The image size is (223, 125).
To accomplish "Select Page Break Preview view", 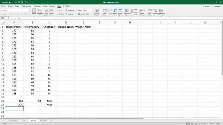I will pos(40,12).
